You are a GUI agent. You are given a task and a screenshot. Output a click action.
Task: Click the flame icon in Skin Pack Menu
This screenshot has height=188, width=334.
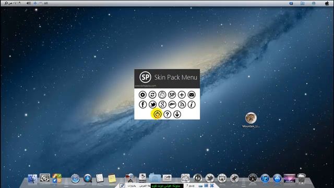pyautogui.click(x=162, y=95)
